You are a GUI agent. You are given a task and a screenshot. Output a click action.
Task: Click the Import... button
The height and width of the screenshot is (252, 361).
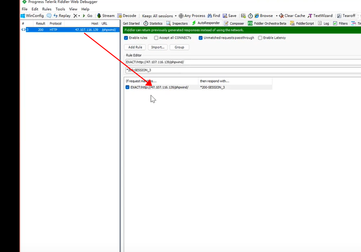pos(158,47)
